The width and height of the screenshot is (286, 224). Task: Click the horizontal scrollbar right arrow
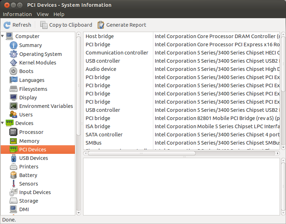click(x=277, y=153)
